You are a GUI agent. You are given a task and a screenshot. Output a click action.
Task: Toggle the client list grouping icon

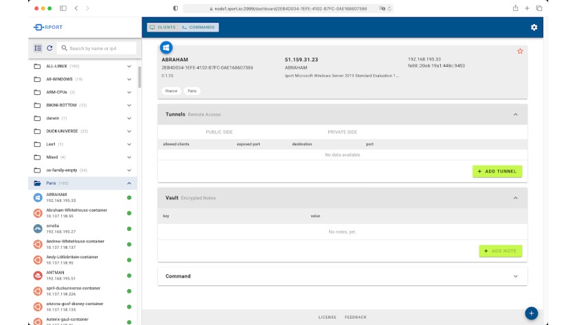coord(38,48)
